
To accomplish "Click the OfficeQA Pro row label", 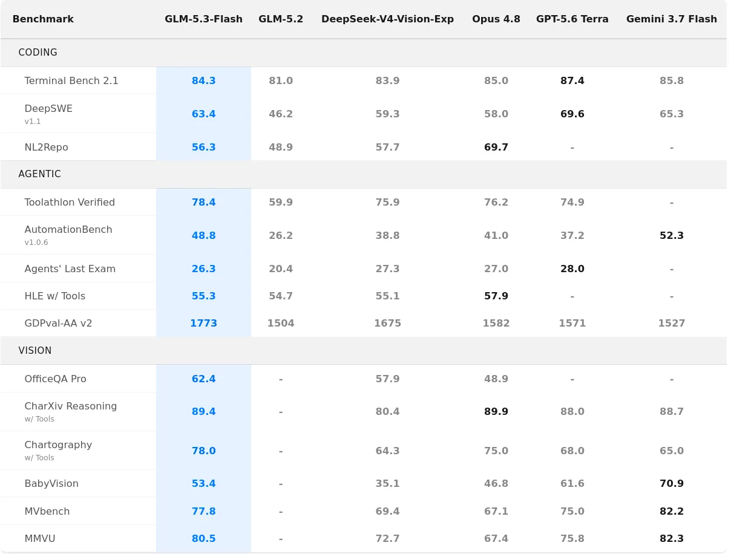I will pos(55,379).
